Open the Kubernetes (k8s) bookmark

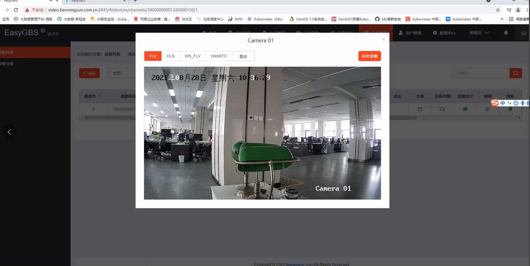click(265, 19)
